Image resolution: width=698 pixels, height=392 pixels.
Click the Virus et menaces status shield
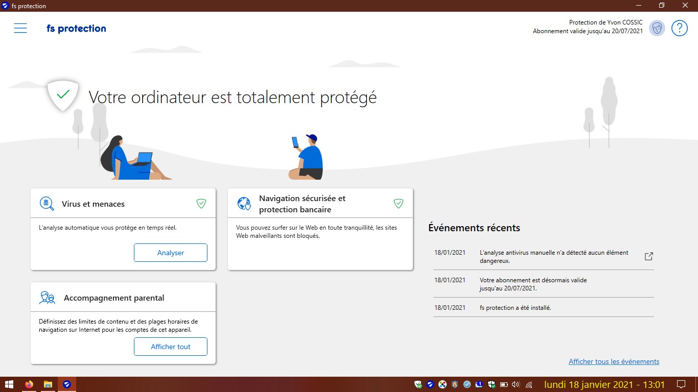pyautogui.click(x=201, y=204)
